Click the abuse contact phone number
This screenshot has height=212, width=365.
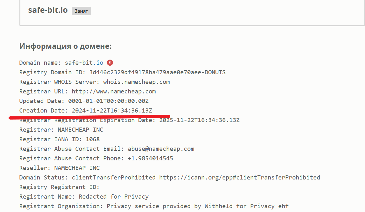150,158
